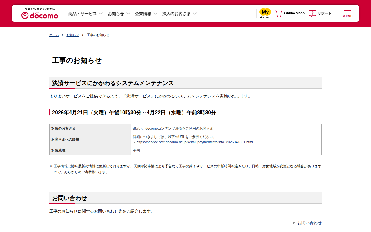Image resolution: width=371 pixels, height=232 pixels.
Task: Open the My docomo icon
Action: (x=265, y=13)
